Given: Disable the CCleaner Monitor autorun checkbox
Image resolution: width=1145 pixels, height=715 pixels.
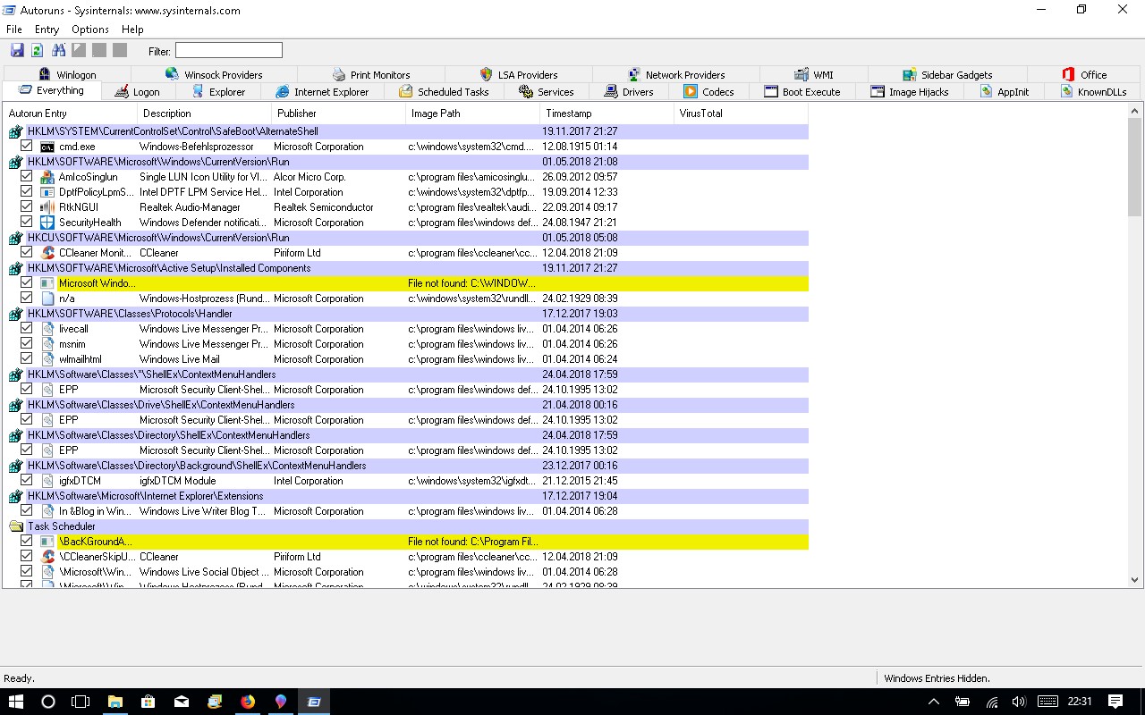Looking at the screenshot, I should 26,252.
